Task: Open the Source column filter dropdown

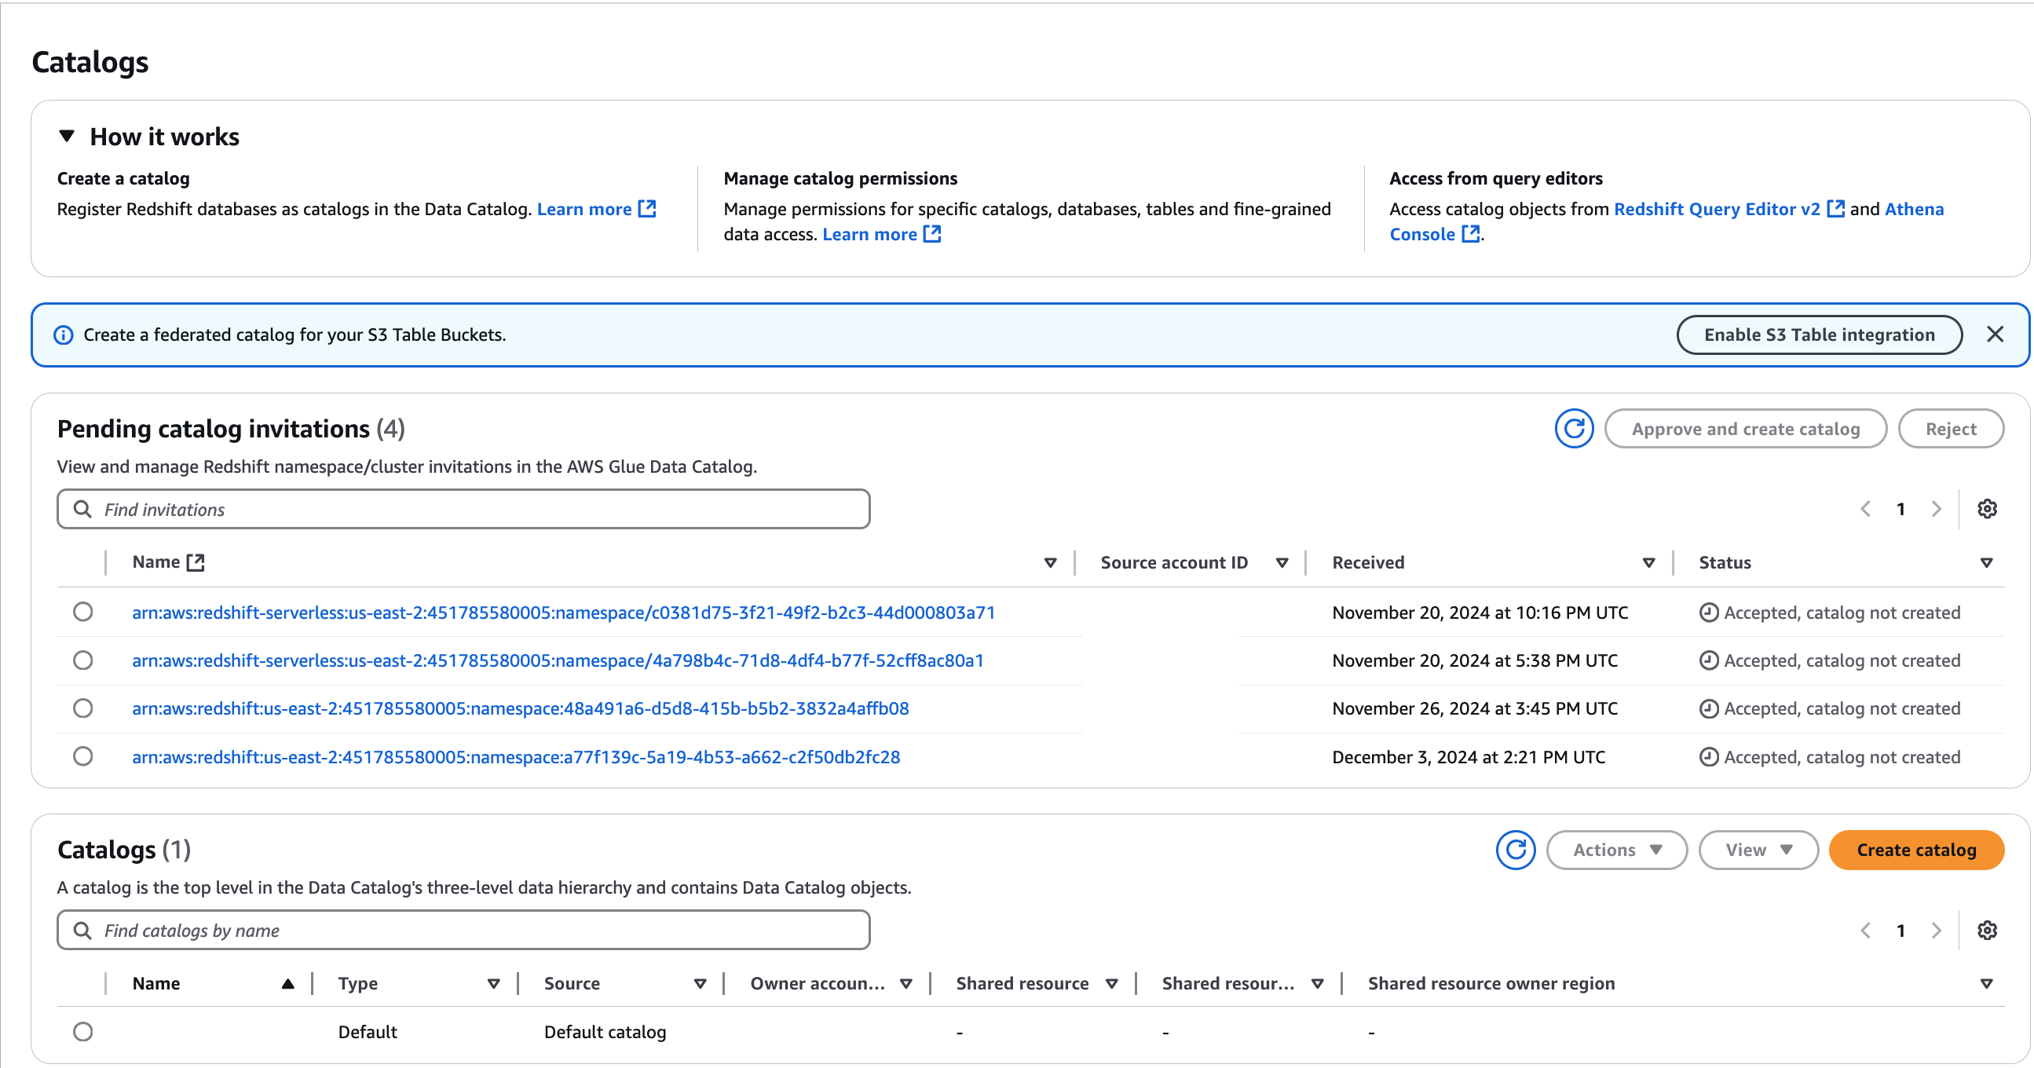Action: tap(700, 983)
